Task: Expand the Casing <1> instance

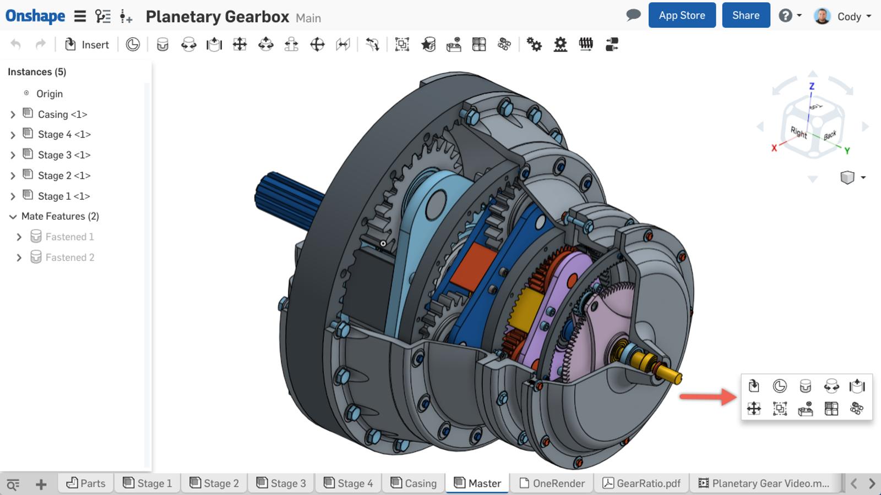Action: (13, 114)
